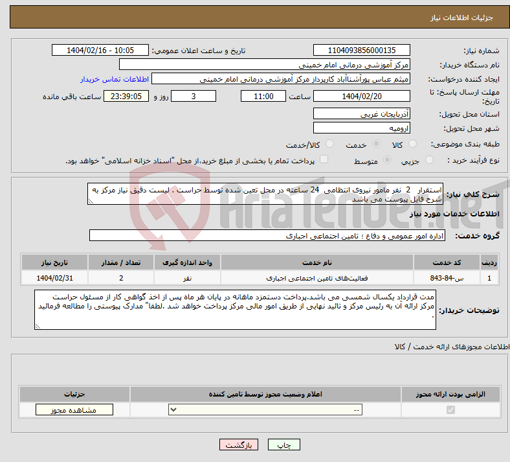510x462 pixels.
Task: Click the buyer organization name field
Action: pyautogui.click(x=265, y=64)
